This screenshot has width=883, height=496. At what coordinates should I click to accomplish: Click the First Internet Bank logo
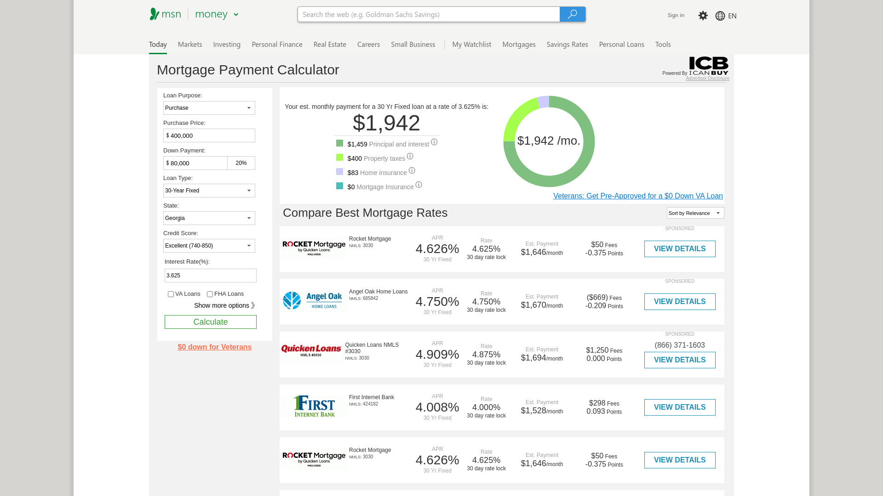pos(315,406)
